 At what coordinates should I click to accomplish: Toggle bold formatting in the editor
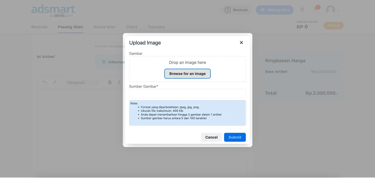(x=110, y=82)
